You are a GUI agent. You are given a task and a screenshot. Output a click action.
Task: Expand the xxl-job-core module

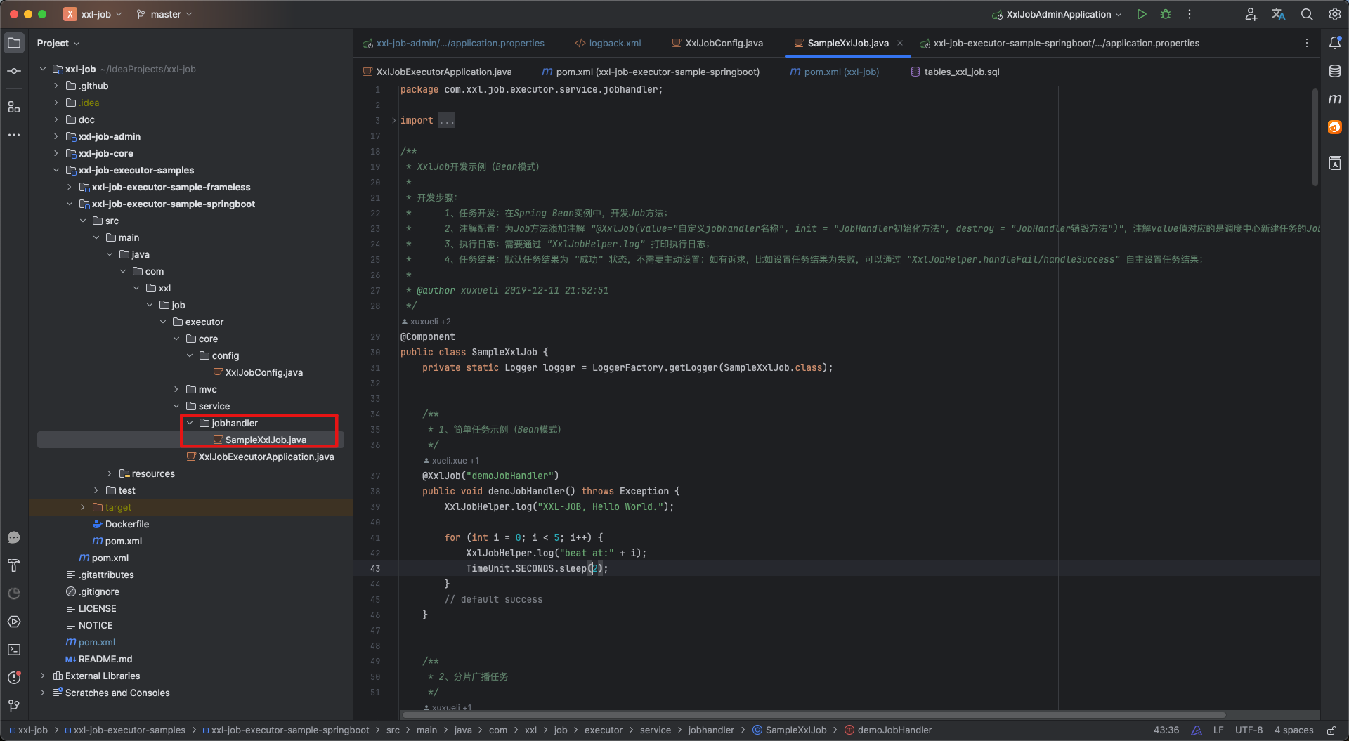[56, 153]
